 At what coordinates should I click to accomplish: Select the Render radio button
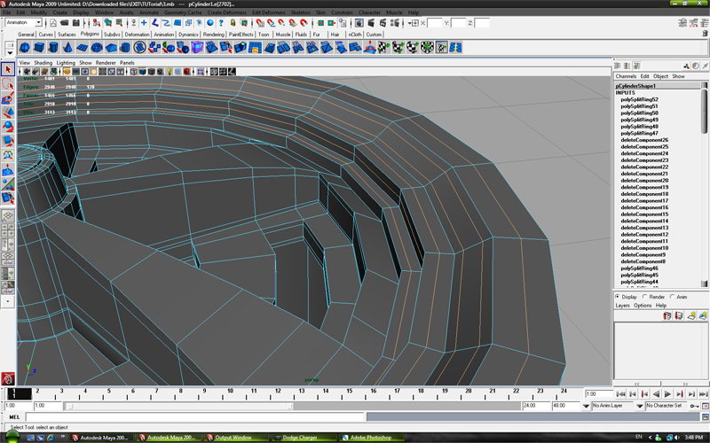click(x=645, y=297)
